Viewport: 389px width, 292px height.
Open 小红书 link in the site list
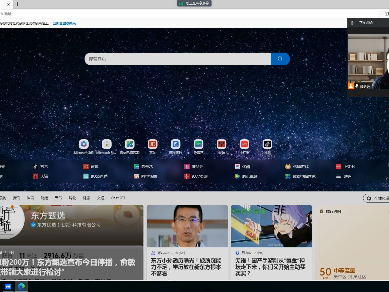[x=345, y=167]
